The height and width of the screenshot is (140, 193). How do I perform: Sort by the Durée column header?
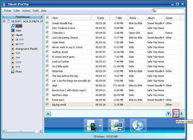point(101,18)
